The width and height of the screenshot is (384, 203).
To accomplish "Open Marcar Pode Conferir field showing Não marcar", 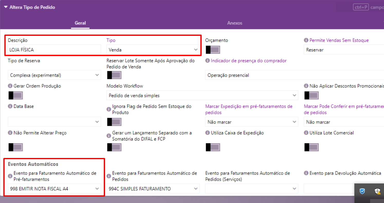I will tap(344, 122).
